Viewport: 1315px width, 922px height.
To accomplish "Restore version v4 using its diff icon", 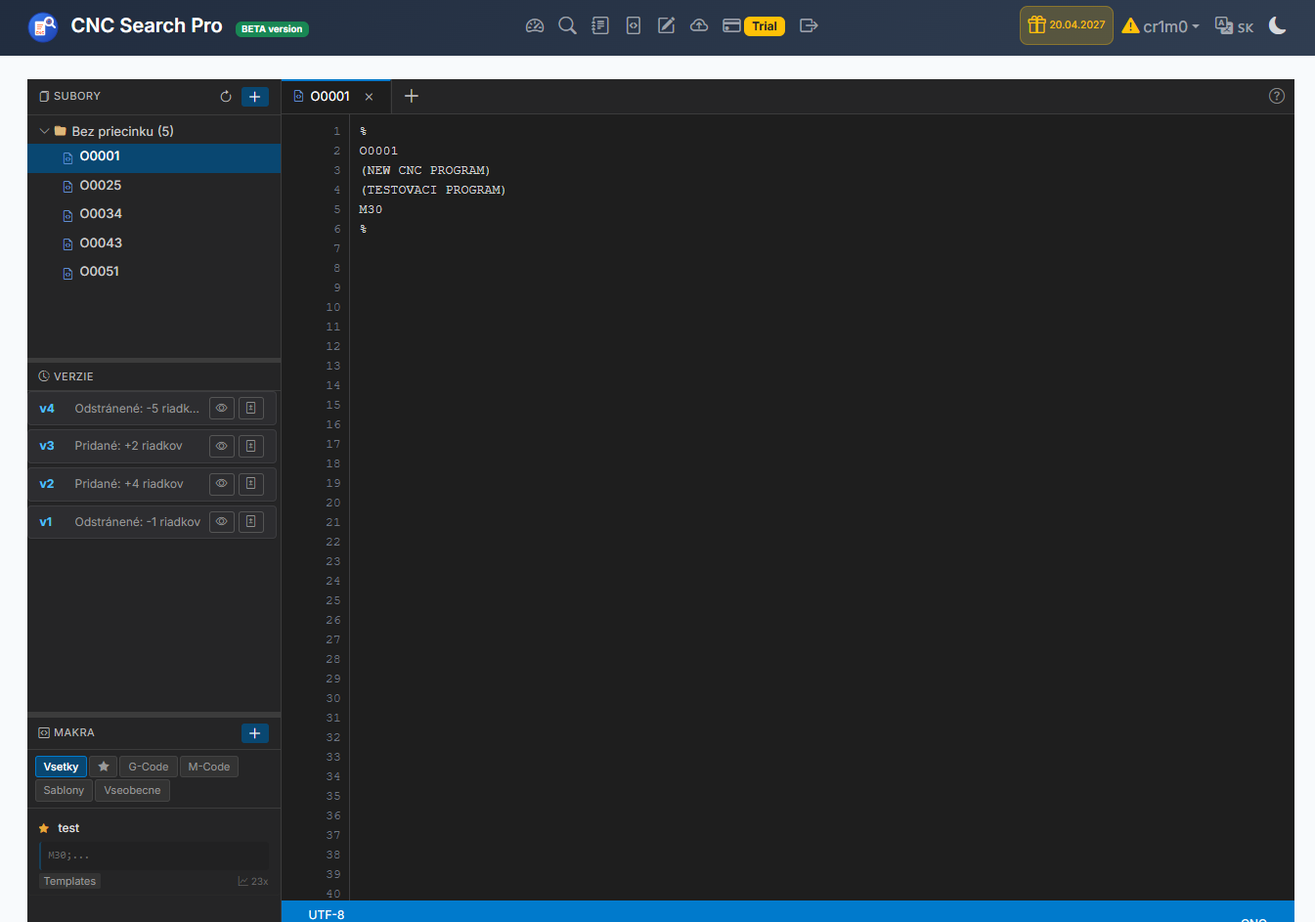I will 251,409.
